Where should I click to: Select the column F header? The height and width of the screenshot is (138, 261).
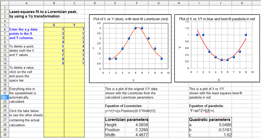pyautogui.click(x=137, y=3)
